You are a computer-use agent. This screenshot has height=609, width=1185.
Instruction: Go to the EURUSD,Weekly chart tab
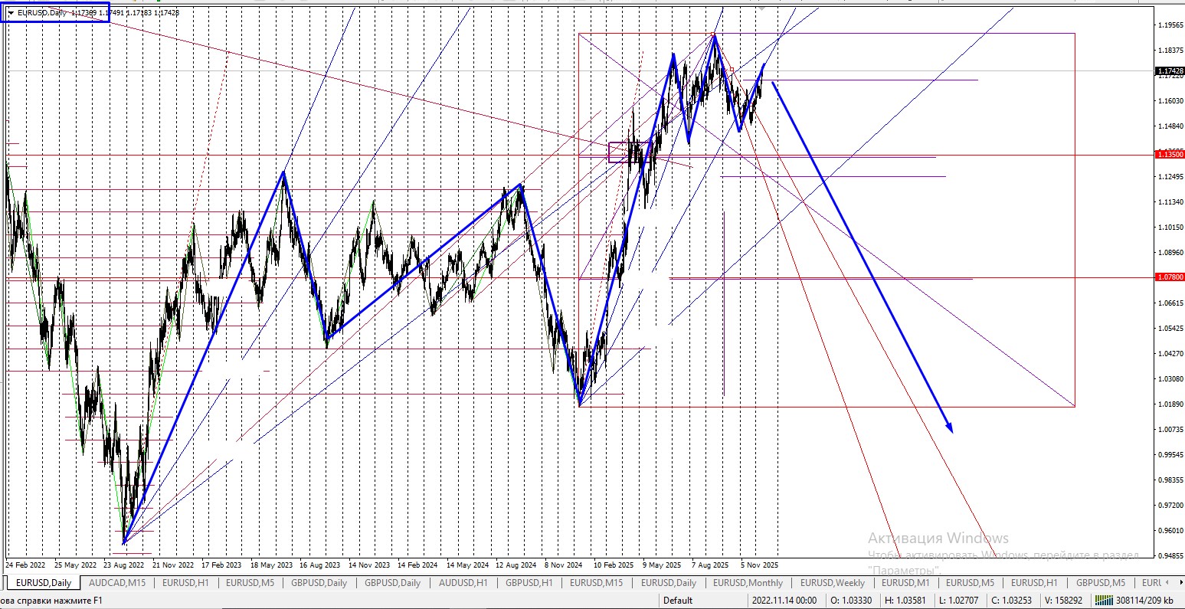coord(833,583)
